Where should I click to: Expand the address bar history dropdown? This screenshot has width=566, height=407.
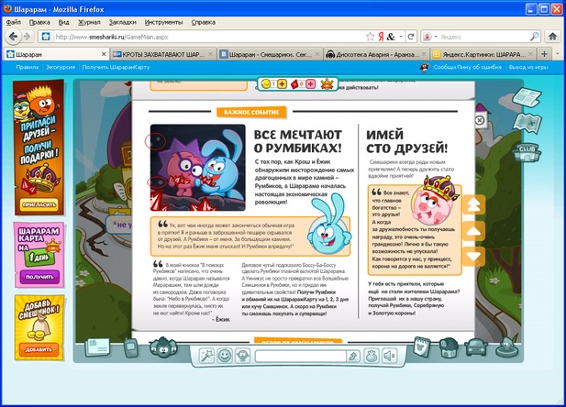point(401,37)
